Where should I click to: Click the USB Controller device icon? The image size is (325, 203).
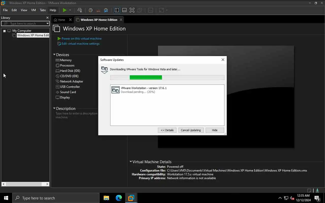tap(58, 87)
